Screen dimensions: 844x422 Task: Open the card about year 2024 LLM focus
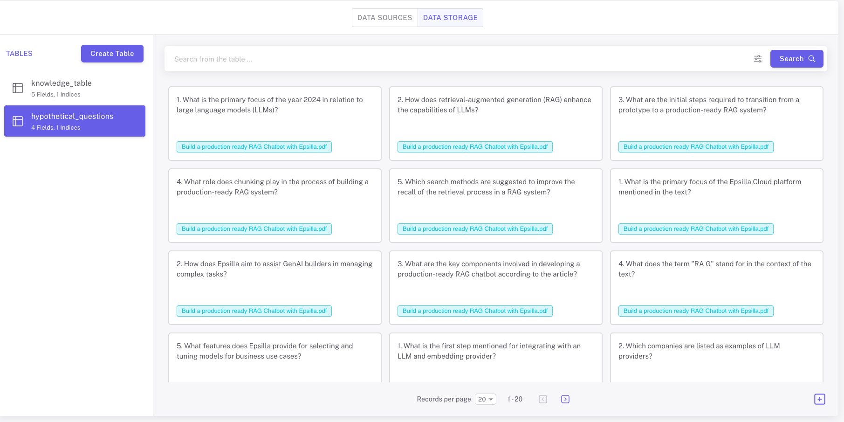[x=274, y=117]
